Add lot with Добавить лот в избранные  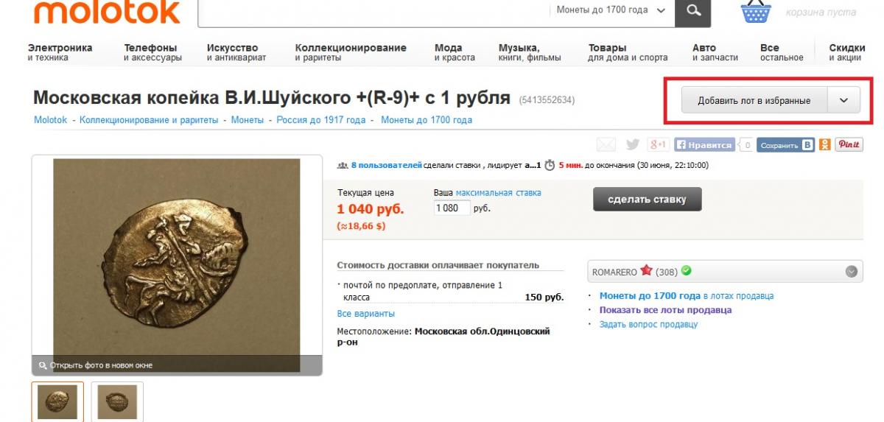pyautogui.click(x=754, y=101)
